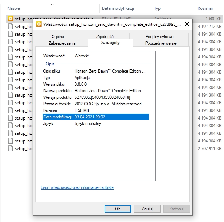The width and height of the screenshot is (224, 222).
Task: Switch to the Zabezpieczenia tab
Action: [x=62, y=43]
